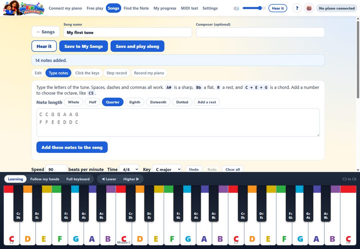This screenshot has height=249, width=360.
Task: Click the page vertical scrollbar
Action: 358,60
